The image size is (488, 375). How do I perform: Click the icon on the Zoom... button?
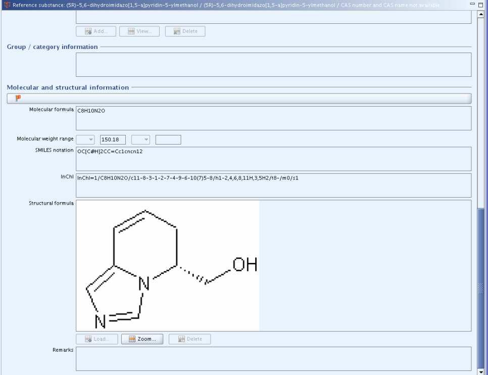[x=132, y=339]
